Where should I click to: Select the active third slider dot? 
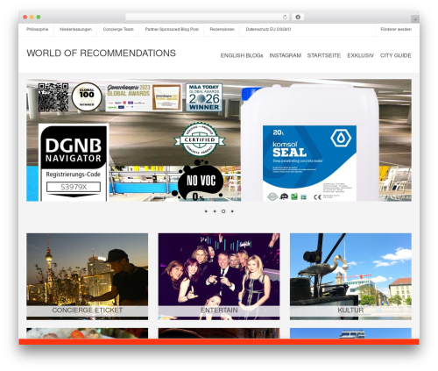click(223, 211)
